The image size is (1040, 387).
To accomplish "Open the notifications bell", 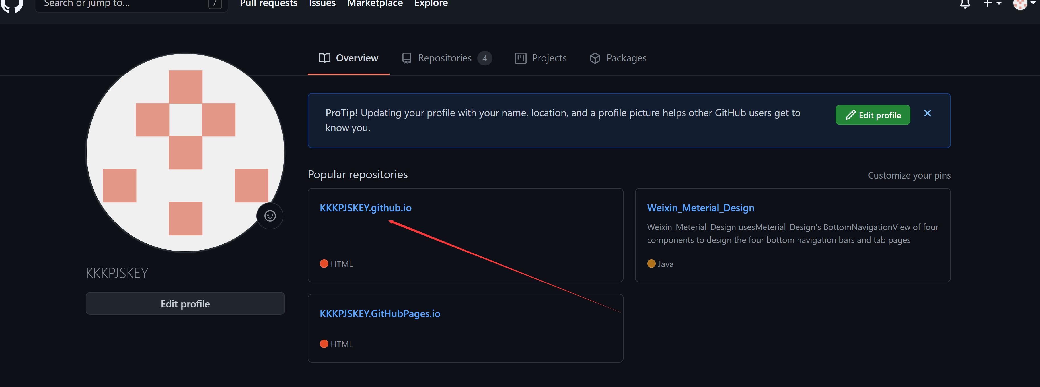I will tap(965, 4).
